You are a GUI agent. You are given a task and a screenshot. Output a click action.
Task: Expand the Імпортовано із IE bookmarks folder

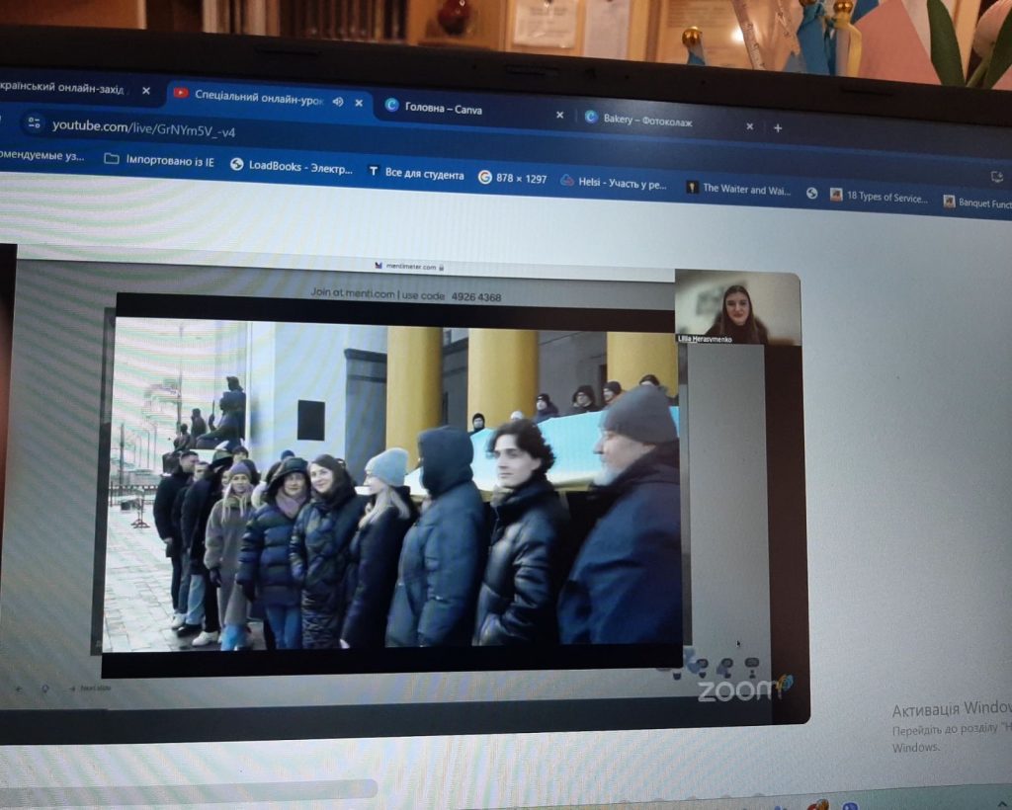[158, 160]
